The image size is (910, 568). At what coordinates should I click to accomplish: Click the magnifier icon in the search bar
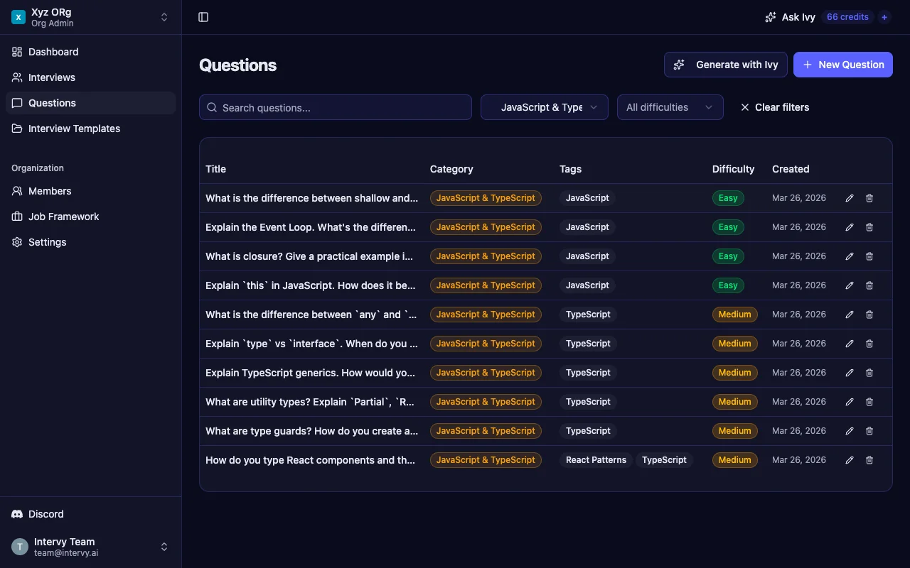click(212, 106)
